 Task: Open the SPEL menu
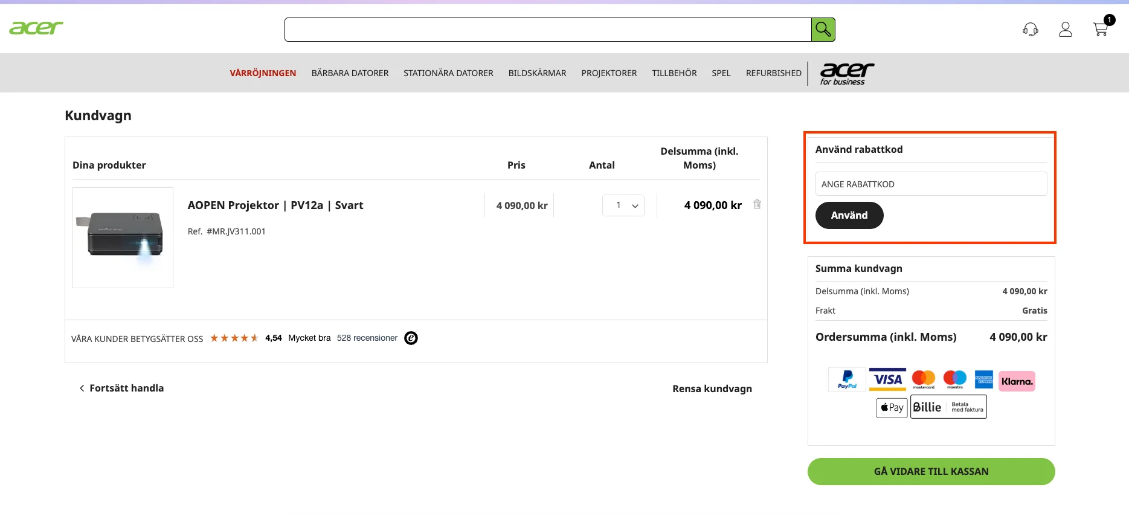(721, 73)
